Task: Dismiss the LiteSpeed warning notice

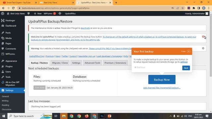Action: pyautogui.click(x=203, y=48)
